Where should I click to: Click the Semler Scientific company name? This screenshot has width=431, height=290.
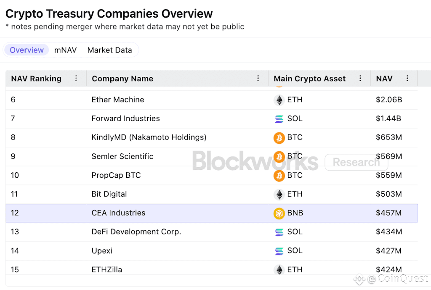pos(122,156)
